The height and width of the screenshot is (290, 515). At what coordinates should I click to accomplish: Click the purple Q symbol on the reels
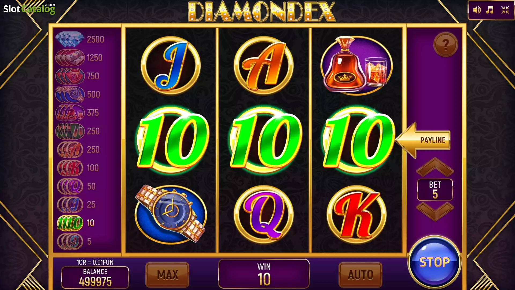tap(264, 214)
